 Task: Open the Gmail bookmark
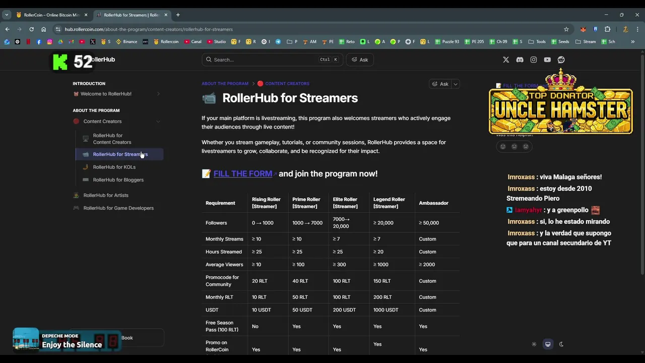71,42
